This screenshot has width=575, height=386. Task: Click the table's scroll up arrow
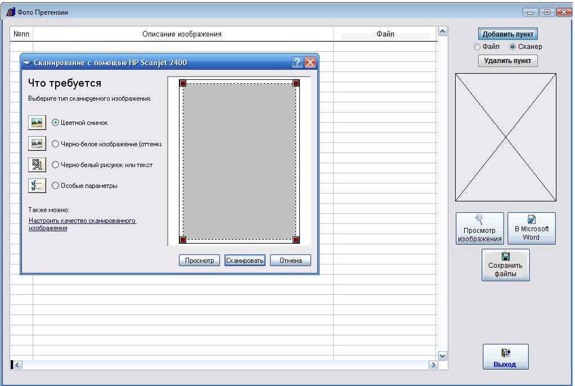pos(443,32)
